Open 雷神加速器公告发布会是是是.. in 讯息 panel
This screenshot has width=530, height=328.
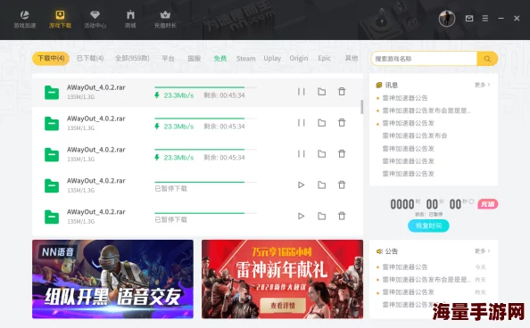pyautogui.click(x=426, y=111)
